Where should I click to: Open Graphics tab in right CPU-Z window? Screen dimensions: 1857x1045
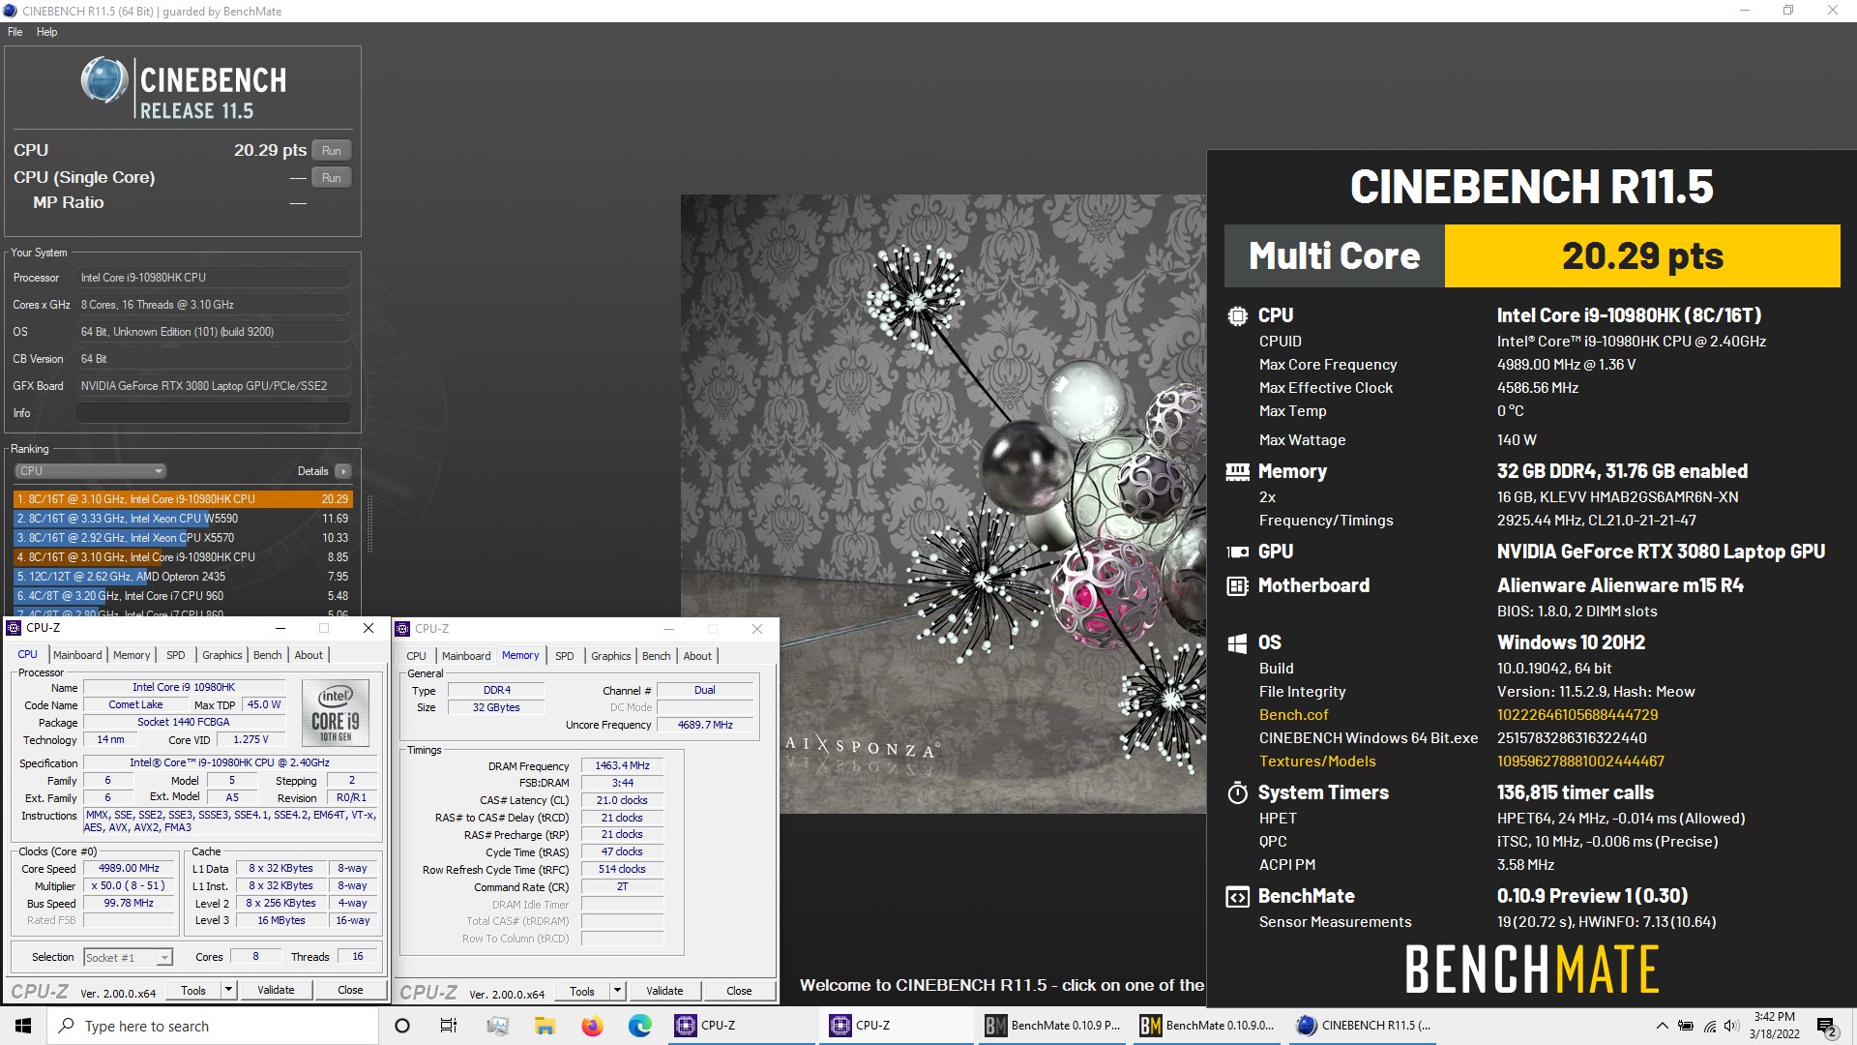(x=610, y=656)
